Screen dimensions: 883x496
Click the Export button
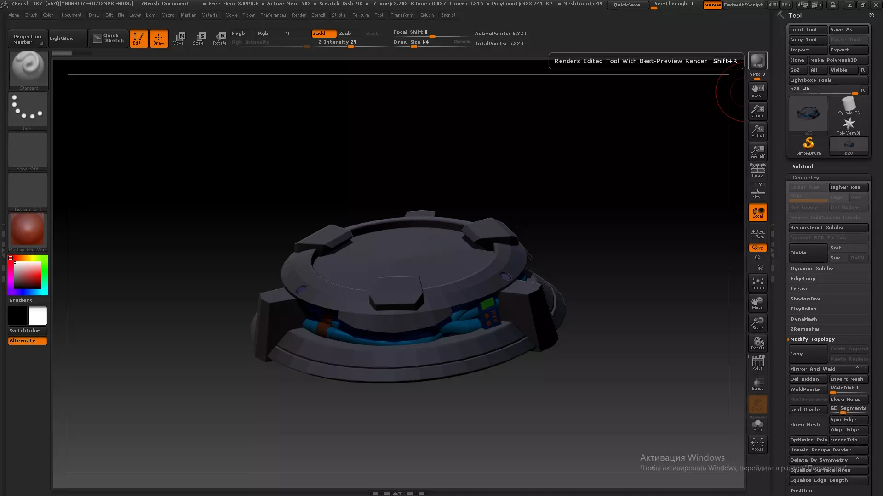pos(849,50)
